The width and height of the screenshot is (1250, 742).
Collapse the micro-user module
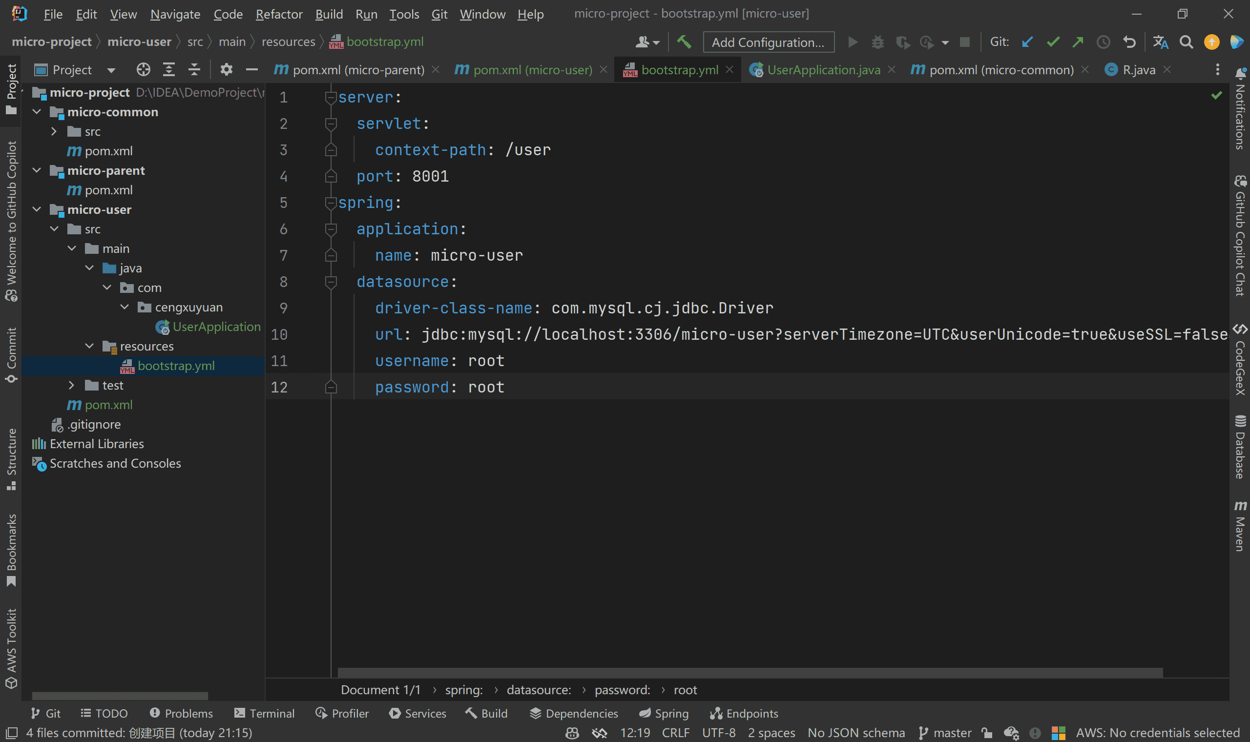[37, 209]
